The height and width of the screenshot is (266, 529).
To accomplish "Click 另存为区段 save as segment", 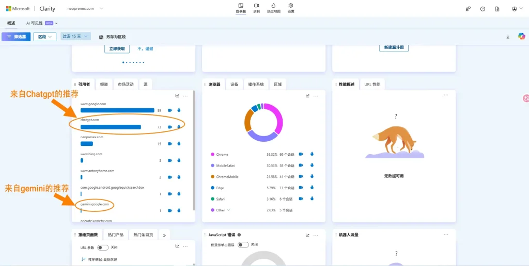I will pos(112,37).
